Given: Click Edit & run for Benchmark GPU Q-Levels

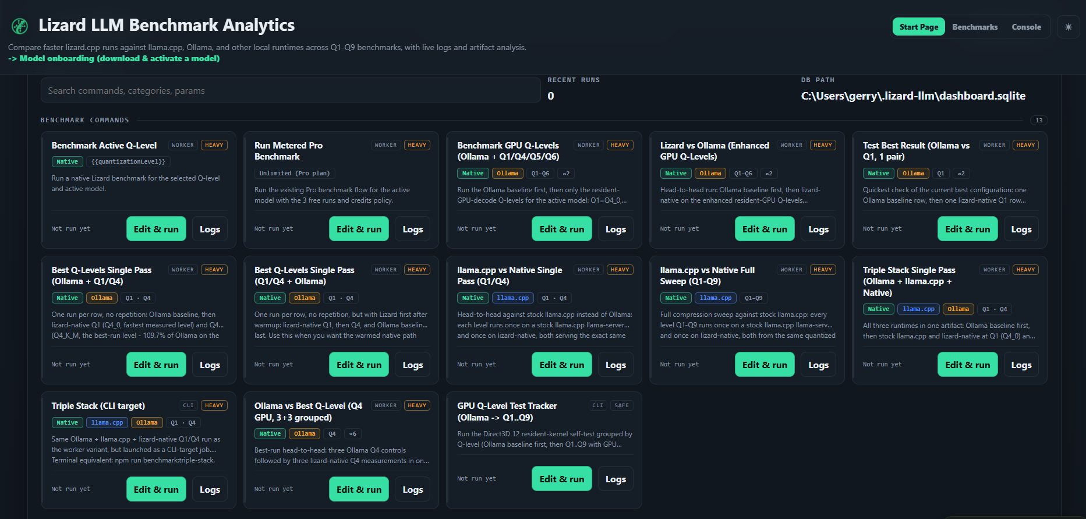Looking at the screenshot, I should coord(561,229).
